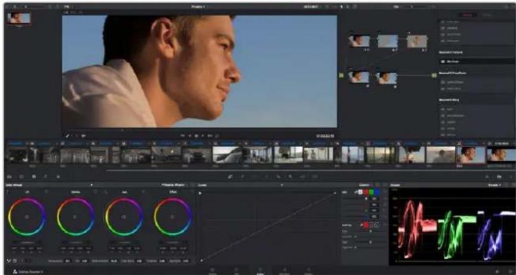
Task: Click the node graph green output connector
Action: pyautogui.click(x=434, y=76)
